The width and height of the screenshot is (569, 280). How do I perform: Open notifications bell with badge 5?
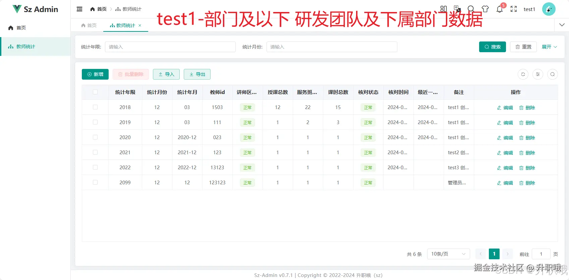coord(500,9)
